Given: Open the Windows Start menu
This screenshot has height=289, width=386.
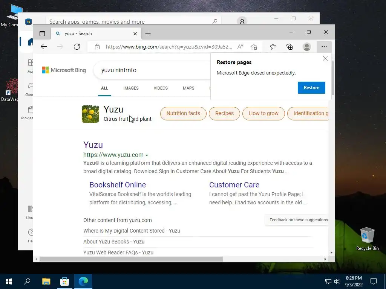Looking at the screenshot, I should (x=9, y=281).
